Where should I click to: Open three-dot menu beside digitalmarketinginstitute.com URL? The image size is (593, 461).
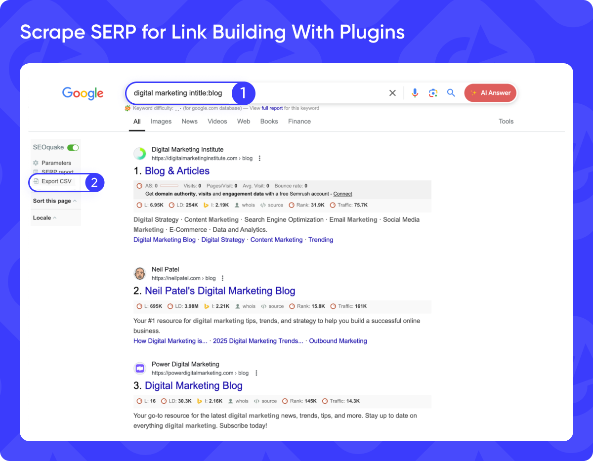pyautogui.click(x=259, y=159)
